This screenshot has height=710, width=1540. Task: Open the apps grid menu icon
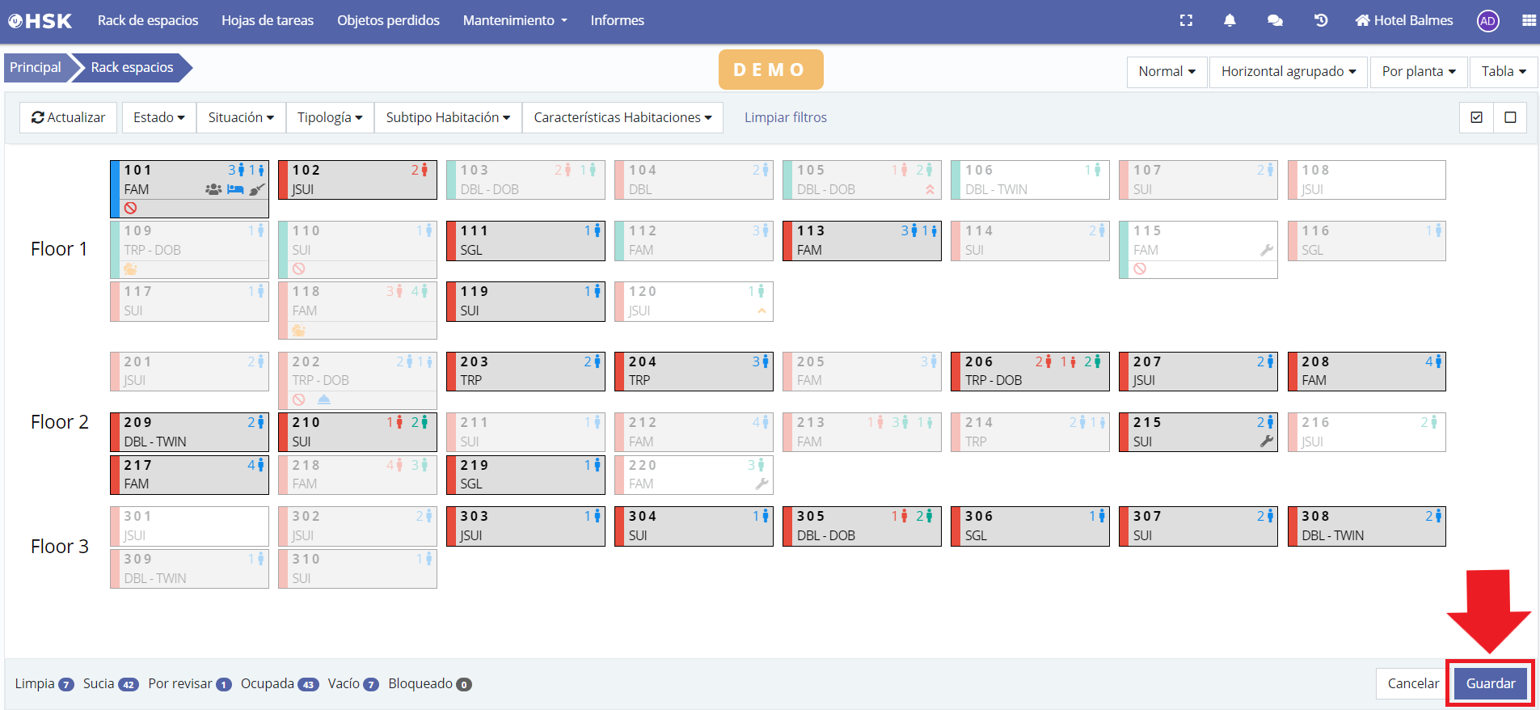[x=1529, y=21]
